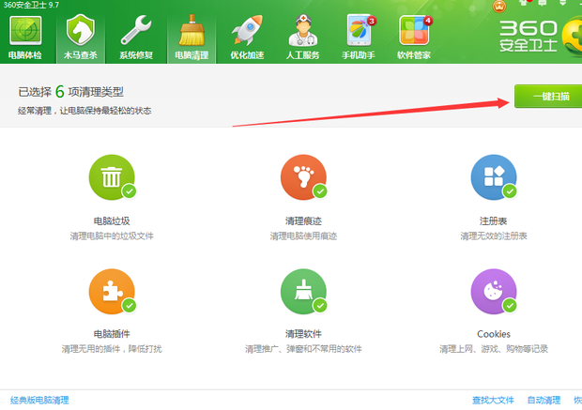The height and width of the screenshot is (410, 582).
Task: Click the 已选择 6 项清理类型 heading
Action: point(71,92)
